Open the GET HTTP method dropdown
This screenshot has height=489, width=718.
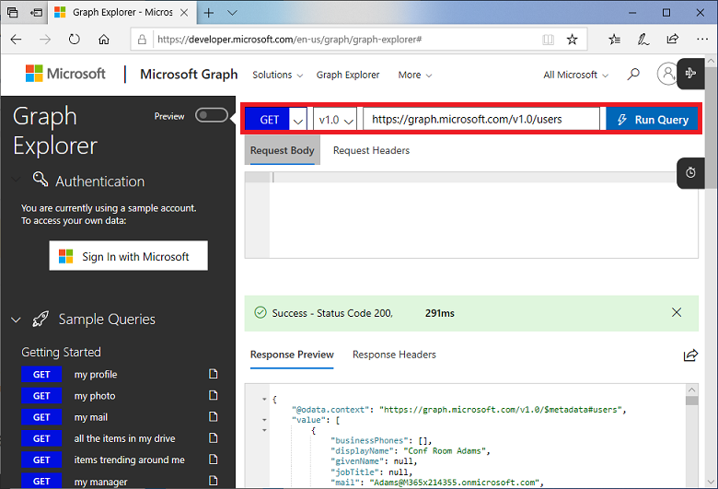(297, 120)
